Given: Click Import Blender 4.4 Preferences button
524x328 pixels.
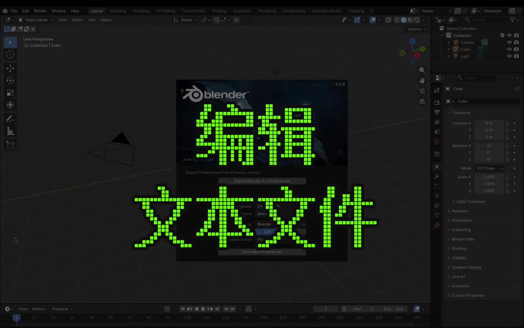Looking at the screenshot, I should point(262,181).
